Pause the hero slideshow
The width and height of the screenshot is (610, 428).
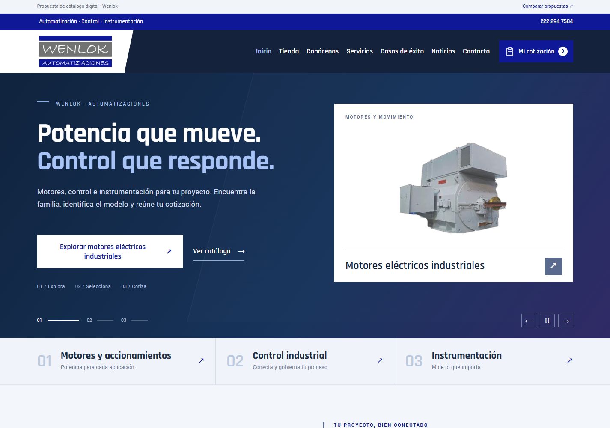click(x=547, y=321)
